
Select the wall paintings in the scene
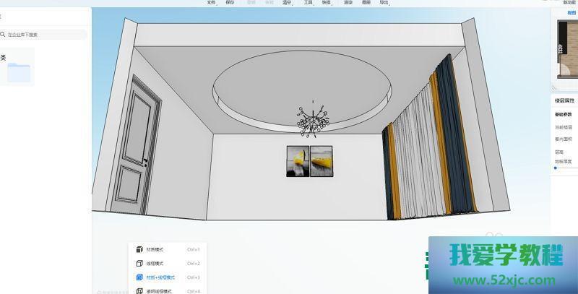click(x=310, y=160)
